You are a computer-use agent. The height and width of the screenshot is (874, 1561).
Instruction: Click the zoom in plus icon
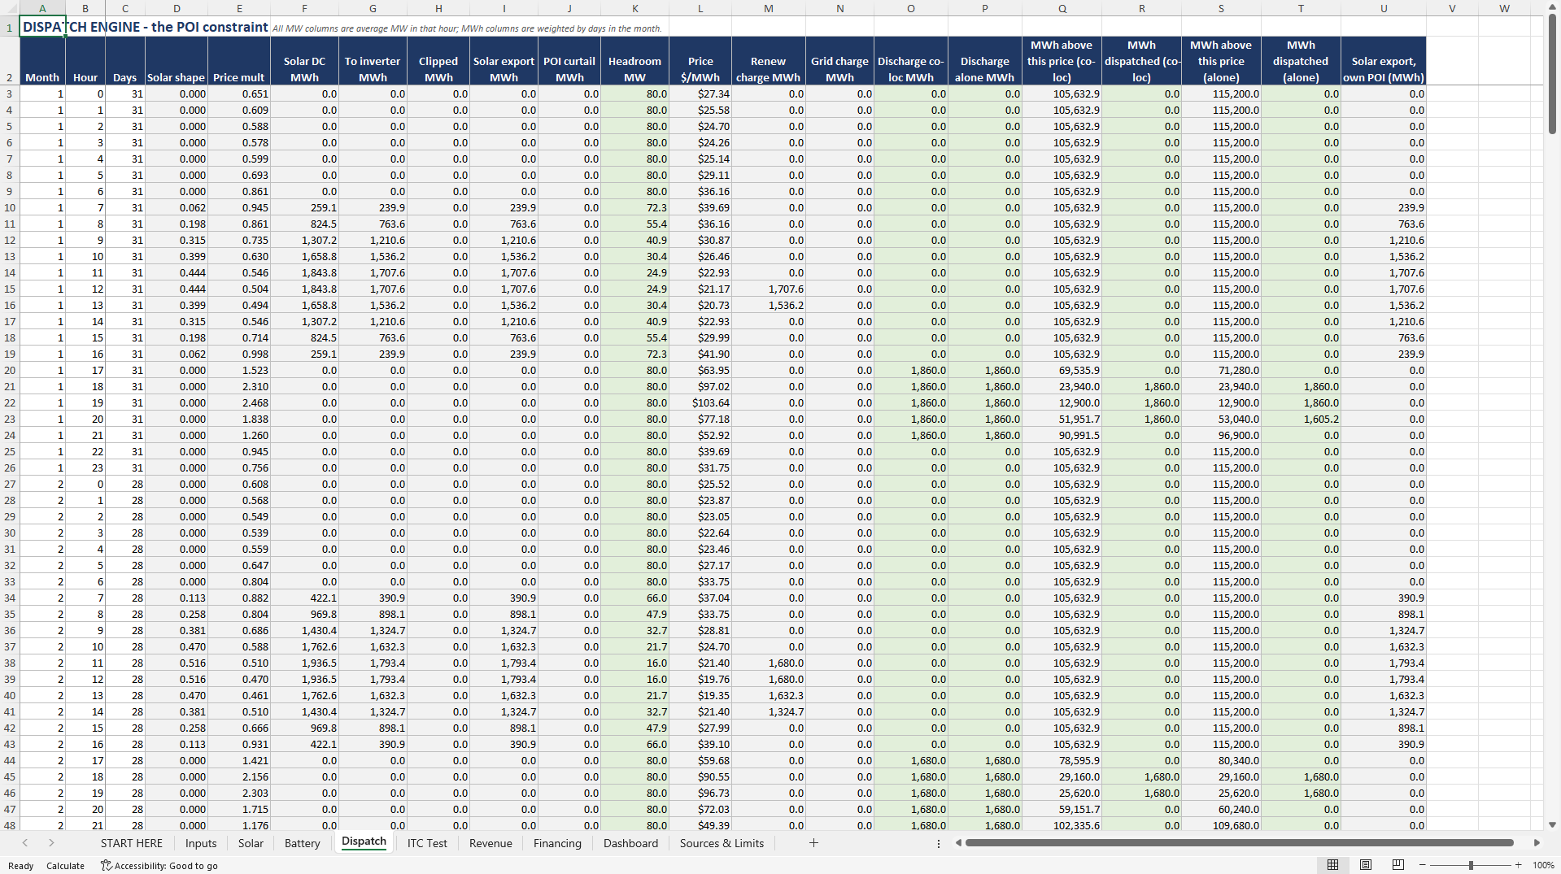[1518, 865]
